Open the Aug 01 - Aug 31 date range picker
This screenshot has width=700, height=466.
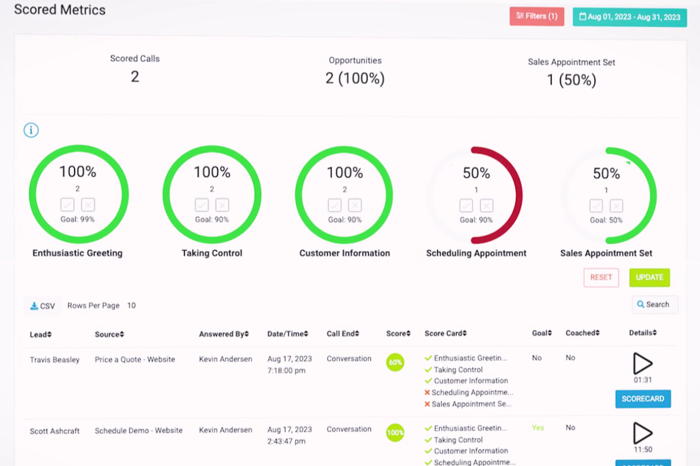click(x=629, y=16)
